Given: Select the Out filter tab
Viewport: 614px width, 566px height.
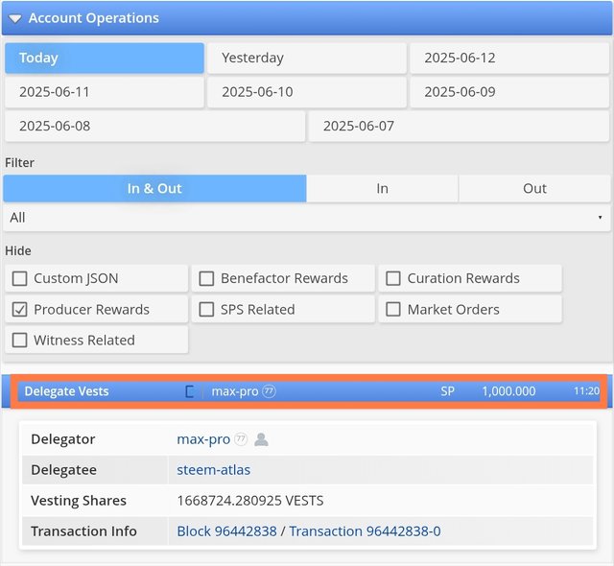Looking at the screenshot, I should (534, 189).
